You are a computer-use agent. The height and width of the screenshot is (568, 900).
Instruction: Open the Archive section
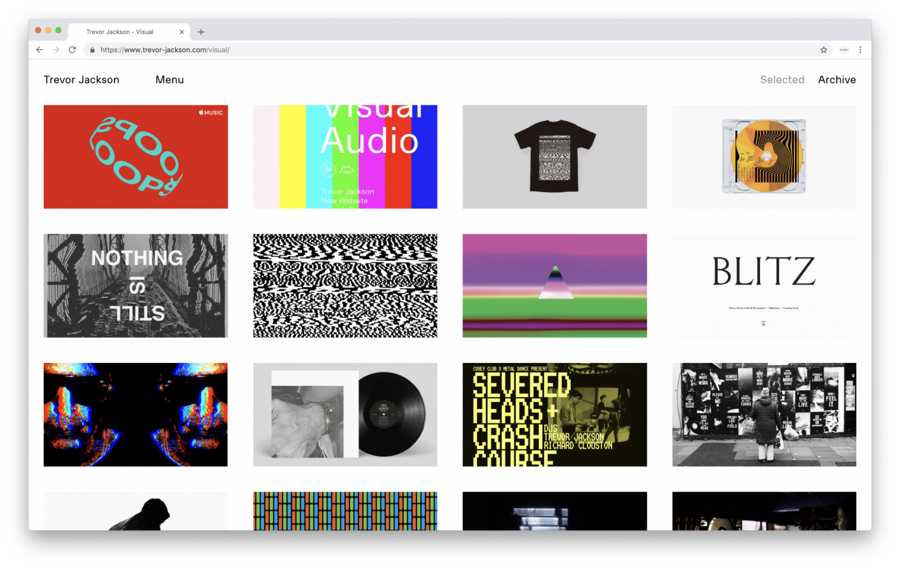[x=837, y=79]
